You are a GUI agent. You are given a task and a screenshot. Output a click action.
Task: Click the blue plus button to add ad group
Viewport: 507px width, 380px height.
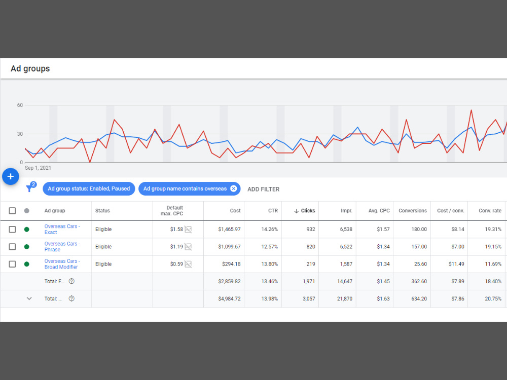[x=10, y=176]
